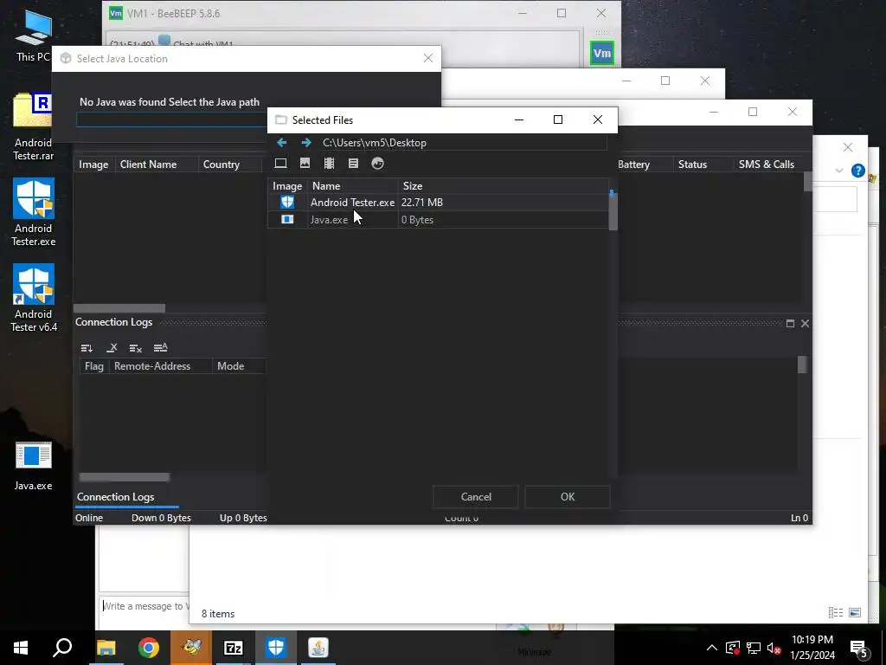The height and width of the screenshot is (665, 886).
Task: Expand the chevron beside the help icon
Action: pyautogui.click(x=839, y=171)
